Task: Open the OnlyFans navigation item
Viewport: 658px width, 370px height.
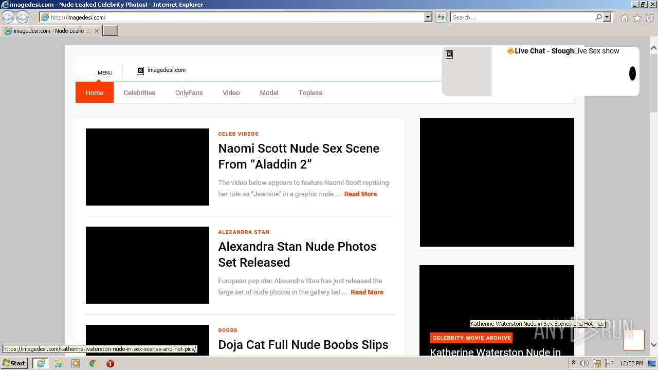Action: 189,92
